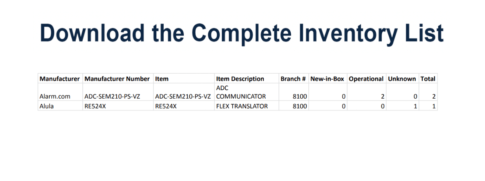This screenshot has width=485, height=181.
Task: Click the 'Download the Complete Inventory List' heading
Action: (242, 33)
